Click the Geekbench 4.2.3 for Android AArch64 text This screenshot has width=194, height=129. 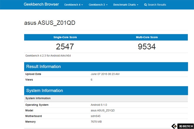(48, 56)
